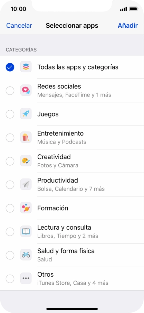Click the three-dots Otros icon
The width and height of the screenshot is (144, 313).
click(x=26, y=279)
